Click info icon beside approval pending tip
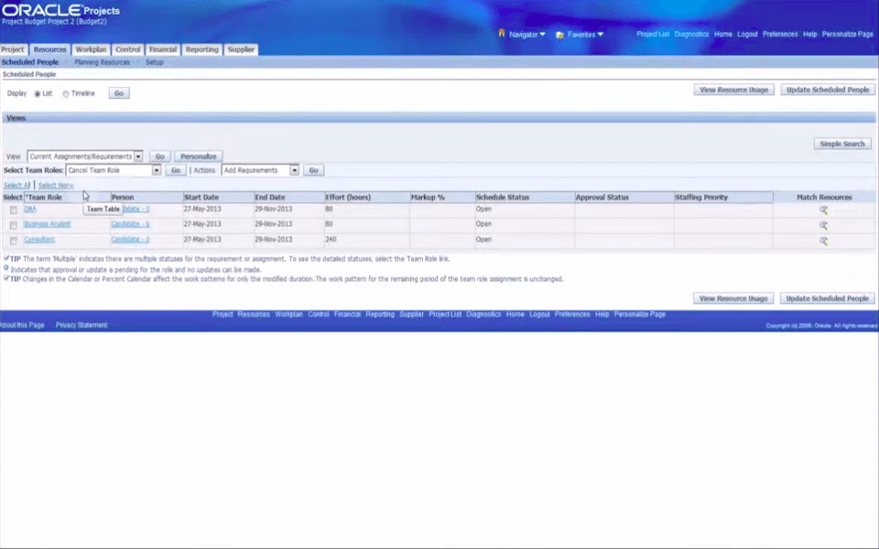 7,269
